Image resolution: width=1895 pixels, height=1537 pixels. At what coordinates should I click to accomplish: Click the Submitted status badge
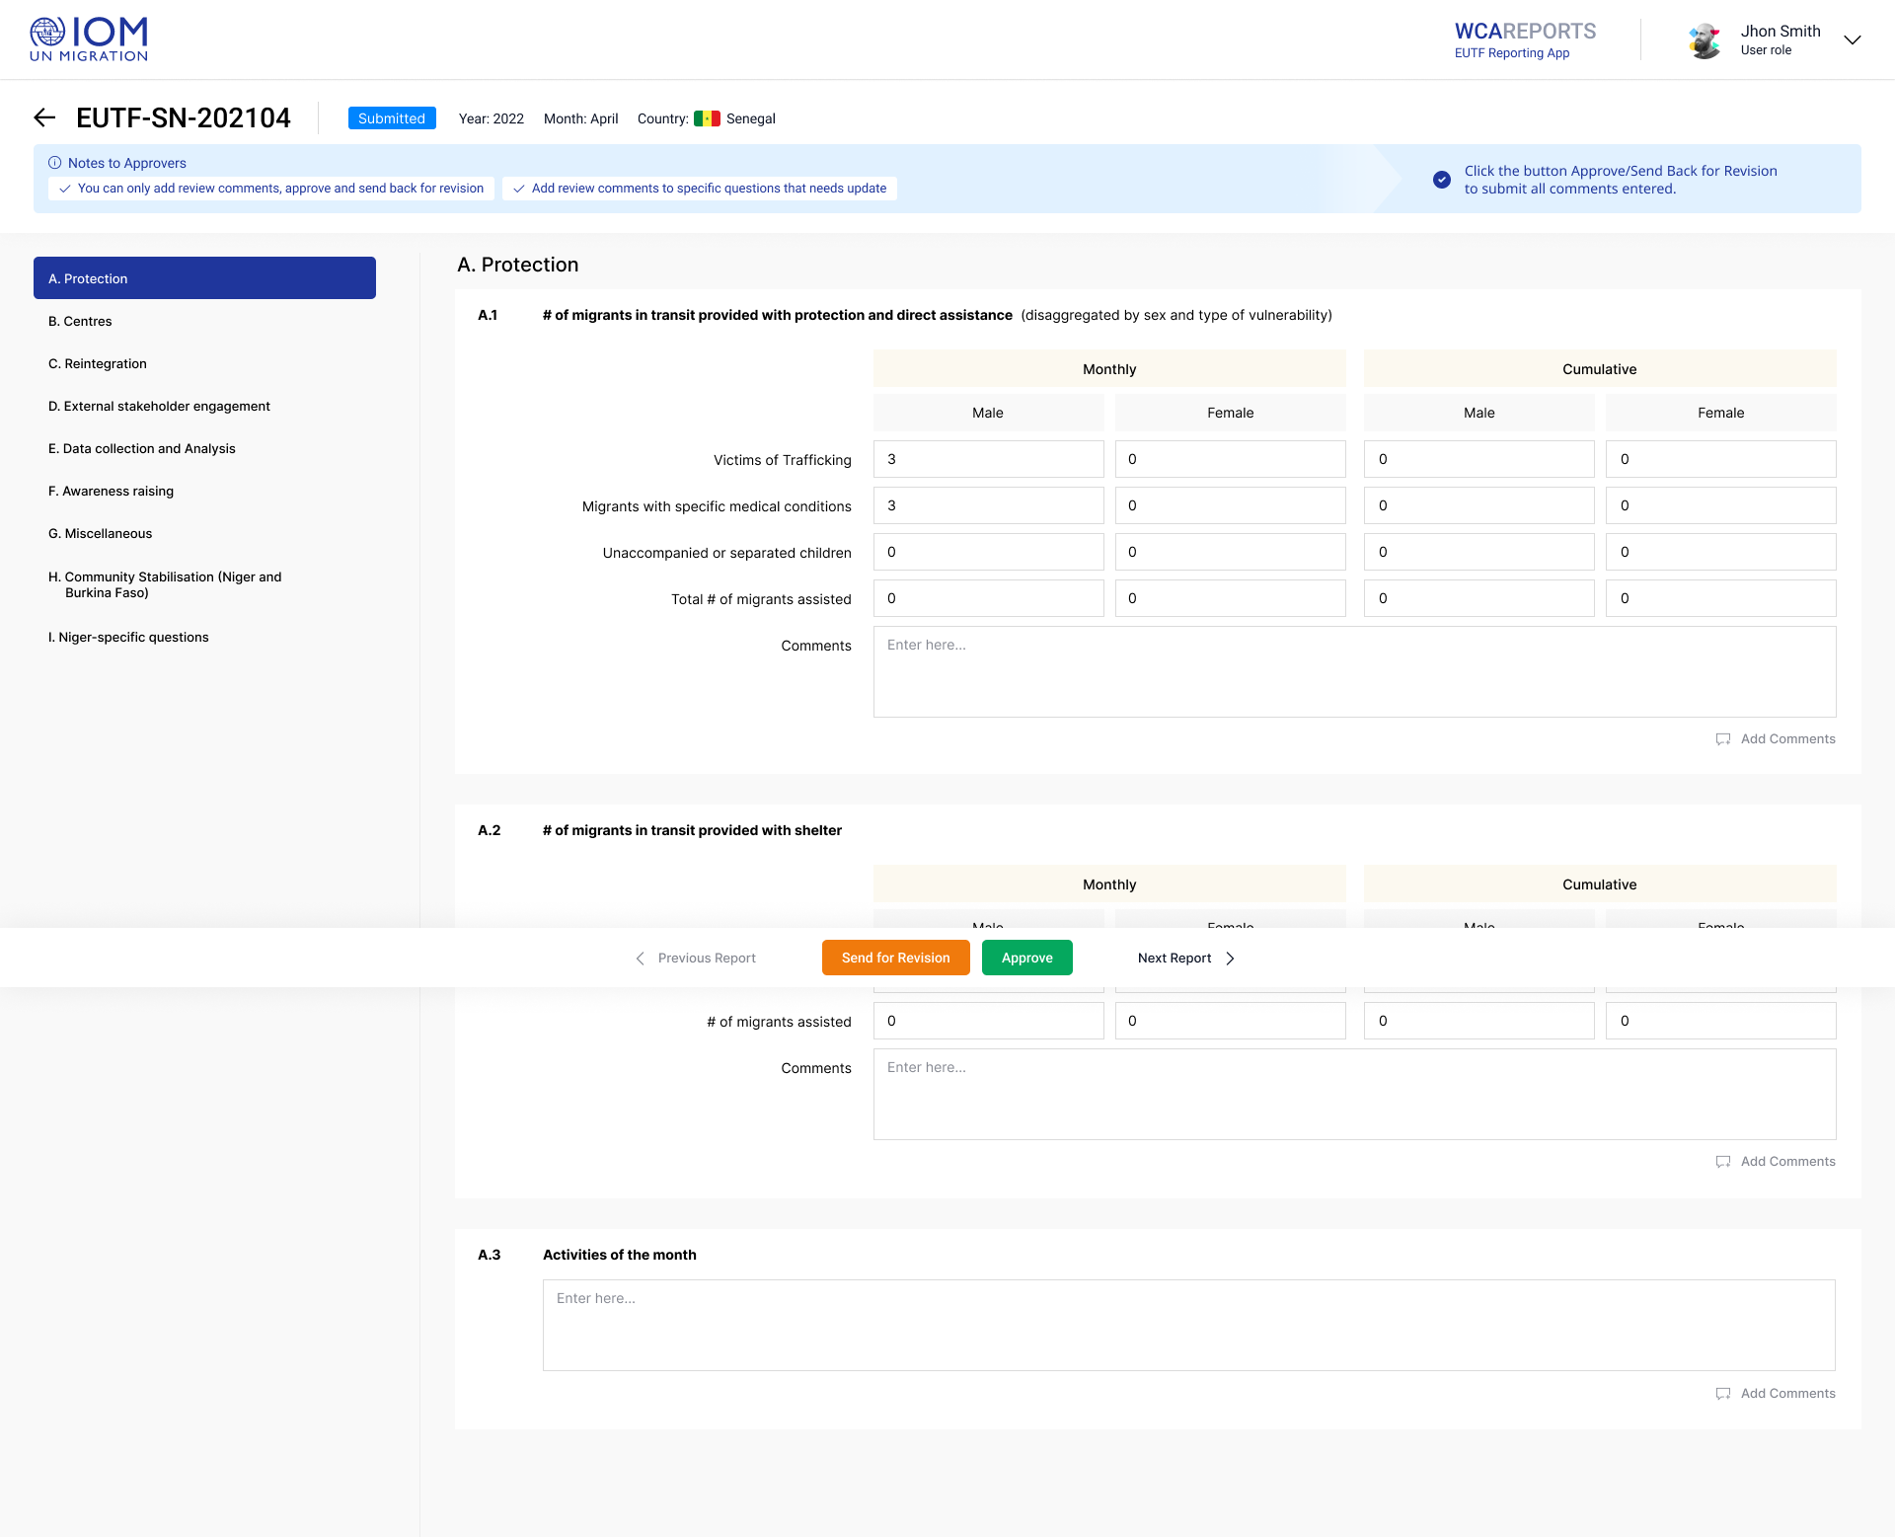pyautogui.click(x=392, y=118)
